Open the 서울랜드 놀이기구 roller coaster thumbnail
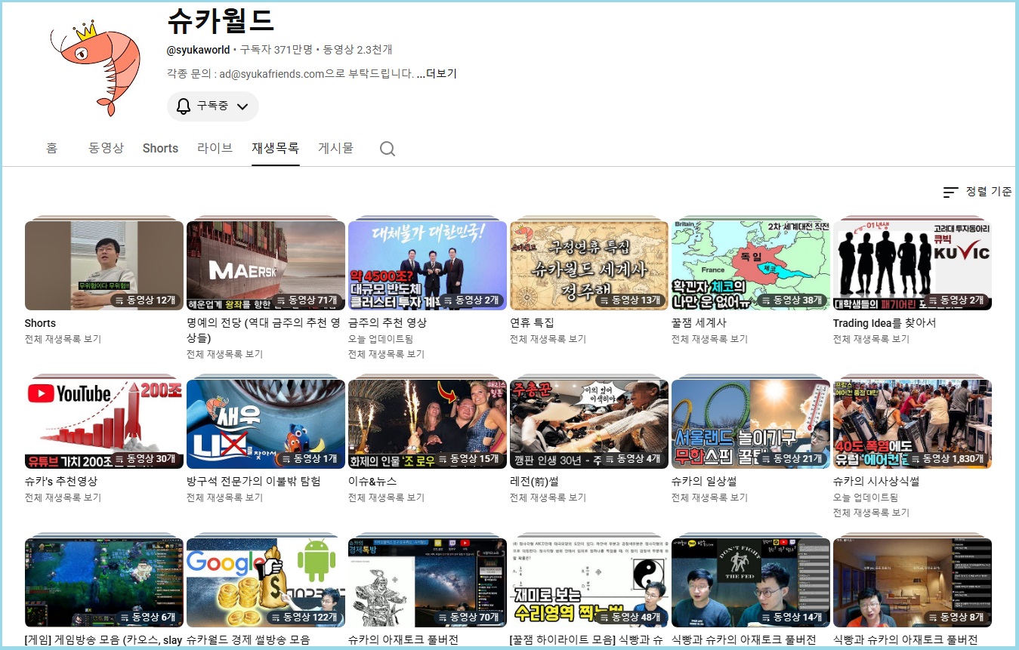This screenshot has height=650, width=1019. [x=751, y=424]
